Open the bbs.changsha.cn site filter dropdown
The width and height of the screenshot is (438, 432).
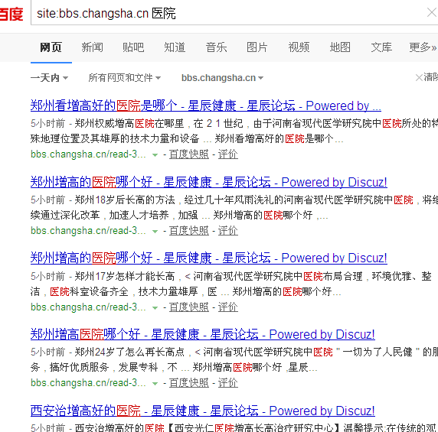(x=222, y=78)
